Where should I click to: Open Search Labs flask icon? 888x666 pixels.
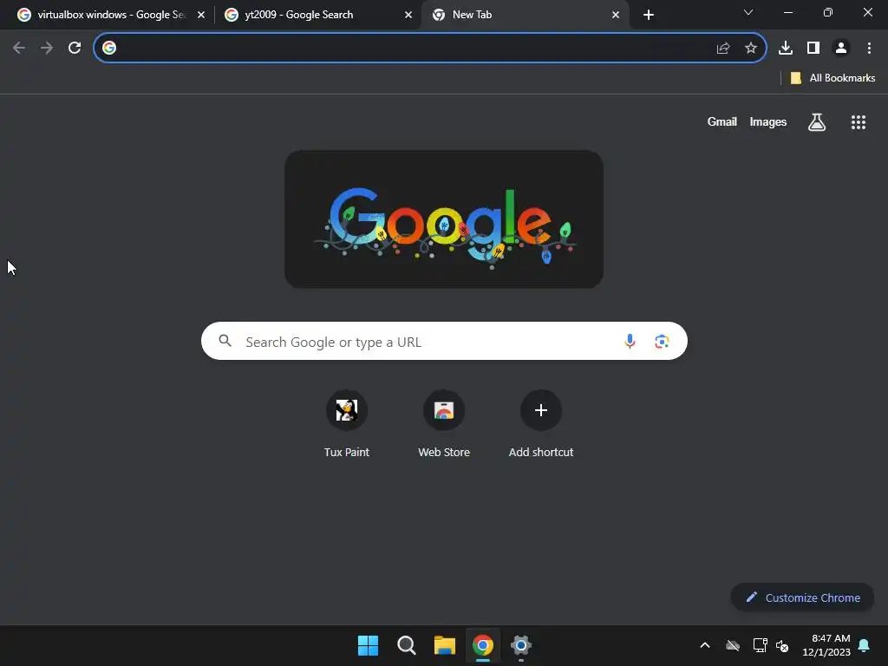point(817,121)
